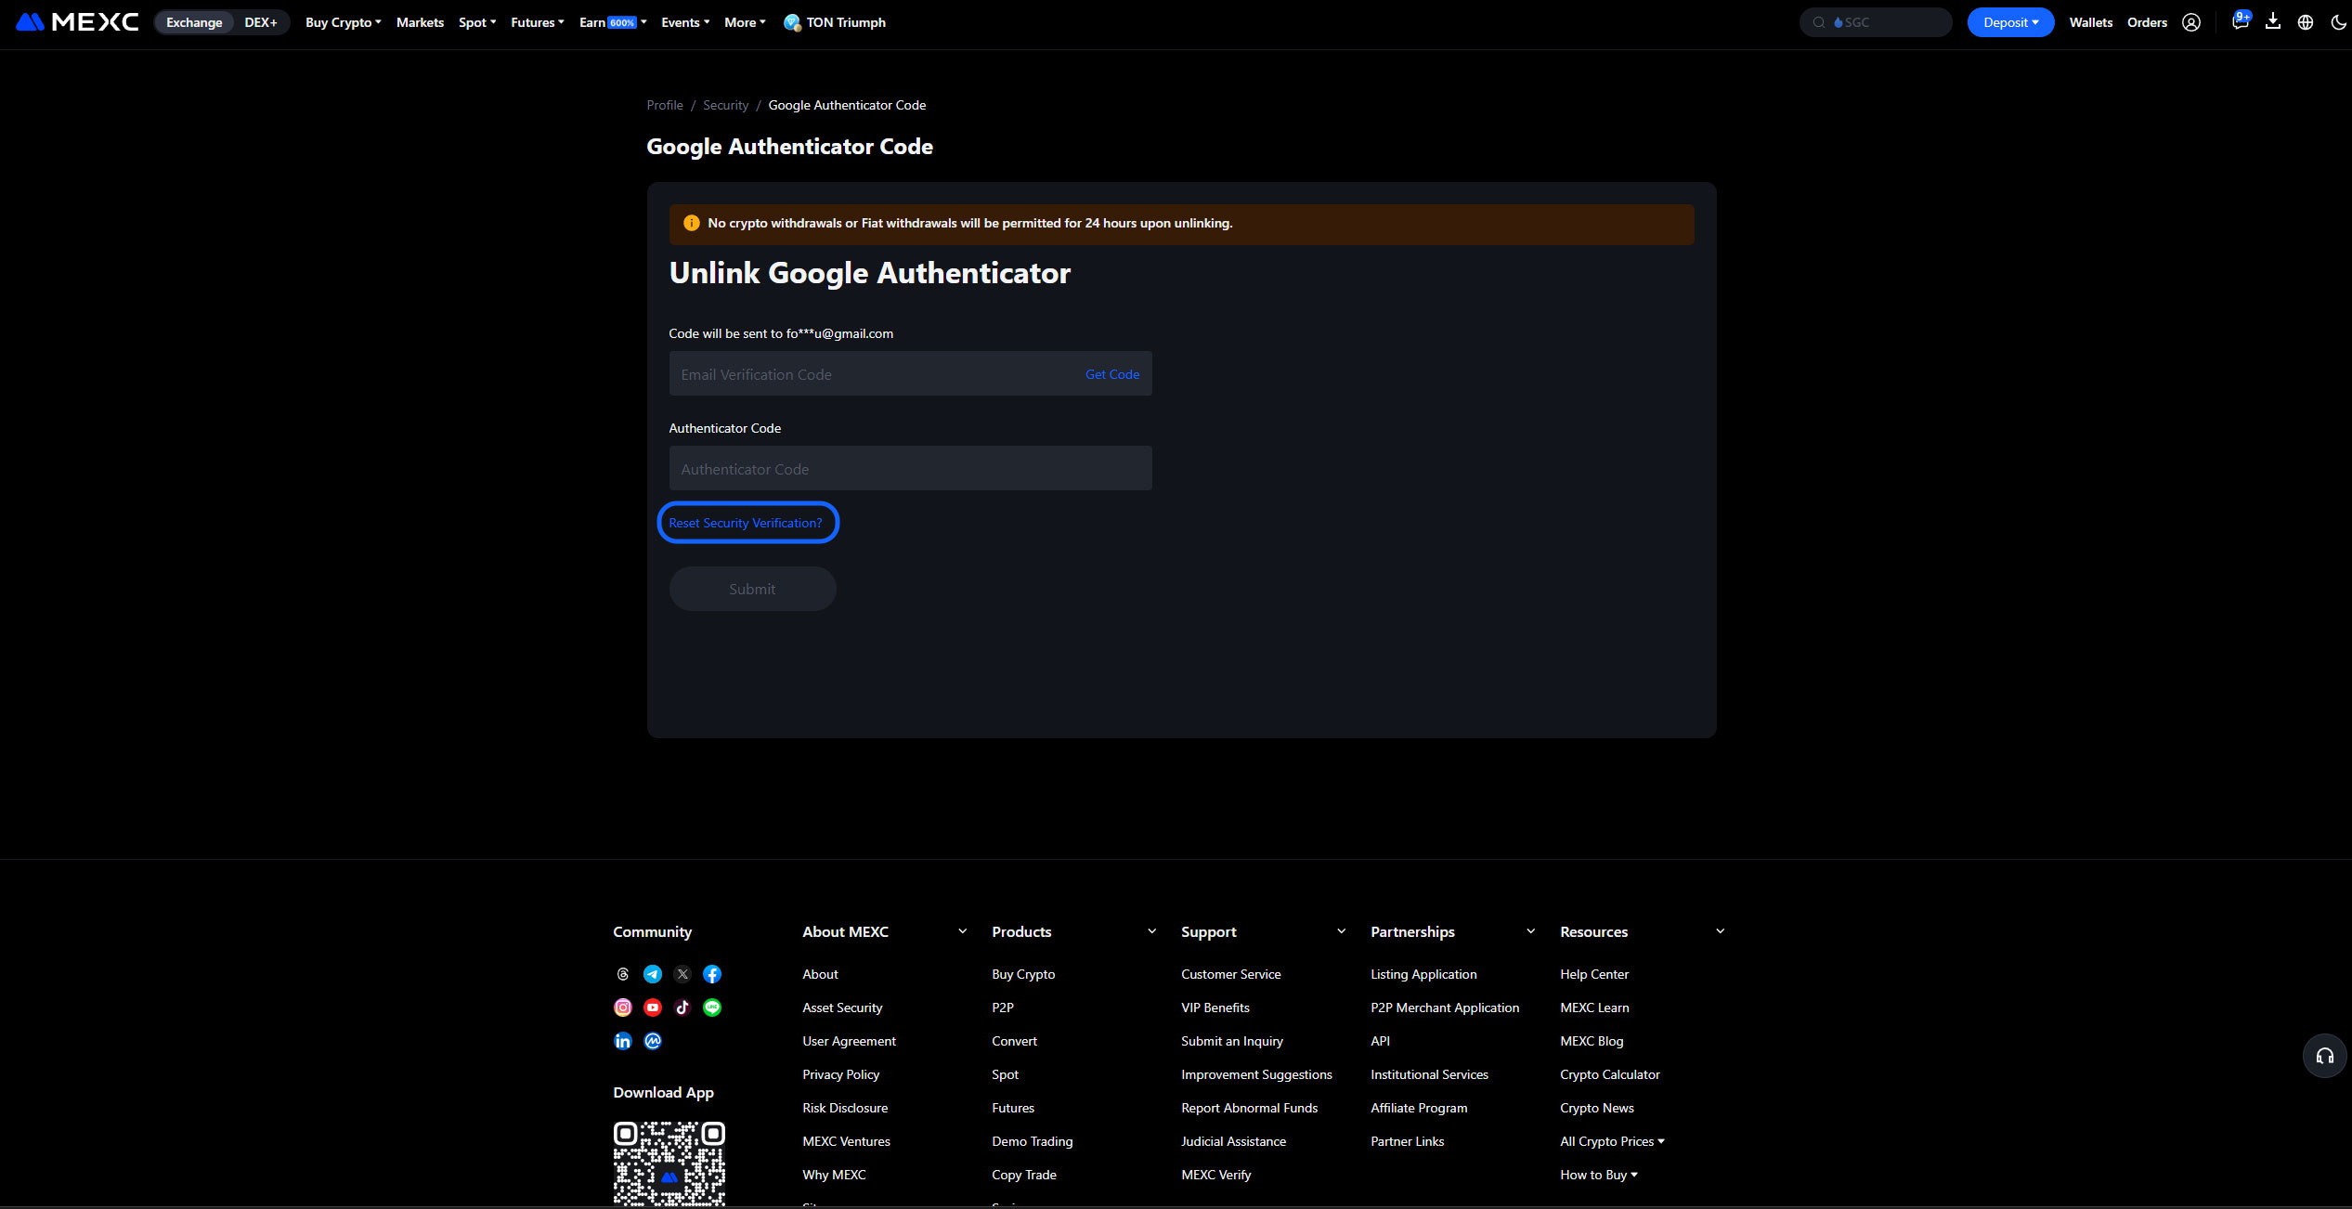The height and width of the screenshot is (1209, 2352).
Task: Open MEXC Ventures footer link
Action: (846, 1141)
